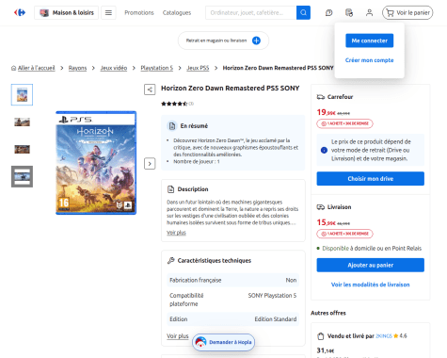Open the Promotions page
Image resolution: width=447 pixels, height=358 pixels.
[x=139, y=12]
